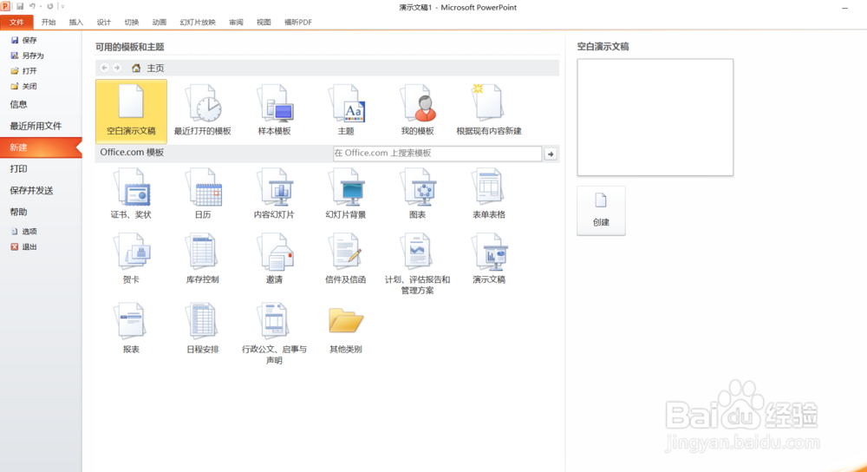Switch to the 审阅 review ribbon tab
Viewport: 867px width, 472px height.
[236, 23]
